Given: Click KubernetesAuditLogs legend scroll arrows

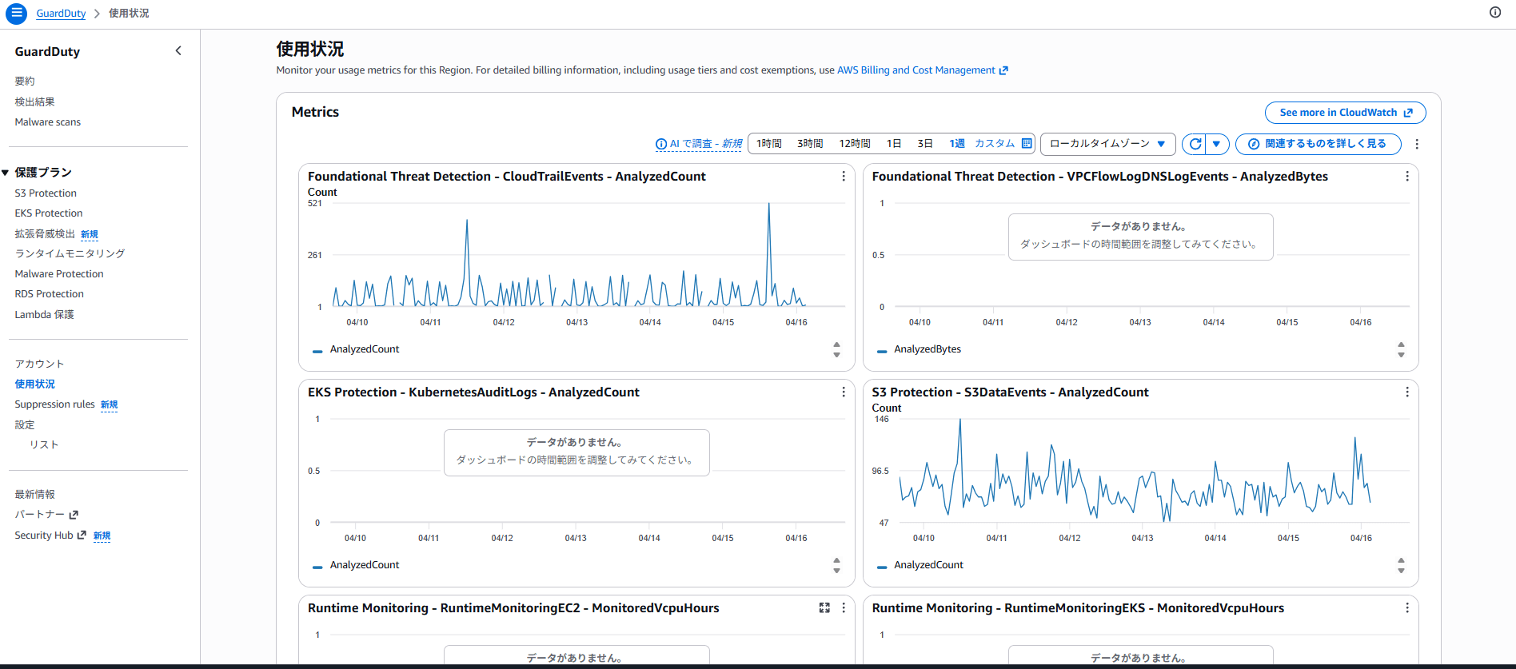Looking at the screenshot, I should pos(836,565).
